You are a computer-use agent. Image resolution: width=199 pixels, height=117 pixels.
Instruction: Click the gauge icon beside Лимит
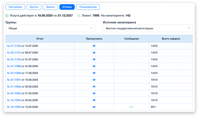pyautogui.click(x=79, y=16)
